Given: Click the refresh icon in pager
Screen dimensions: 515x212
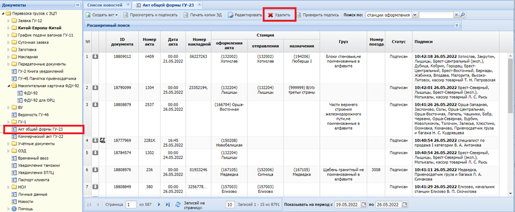Looking at the screenshot, I should click(x=178, y=205).
